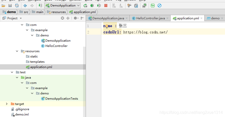
Task: Rerun the application with green run icon
Action: (x=85, y=6)
